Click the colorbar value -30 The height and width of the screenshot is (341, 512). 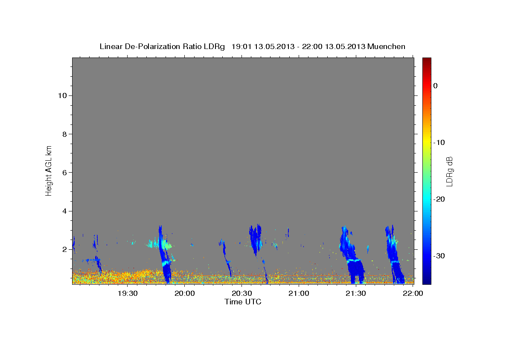439,256
